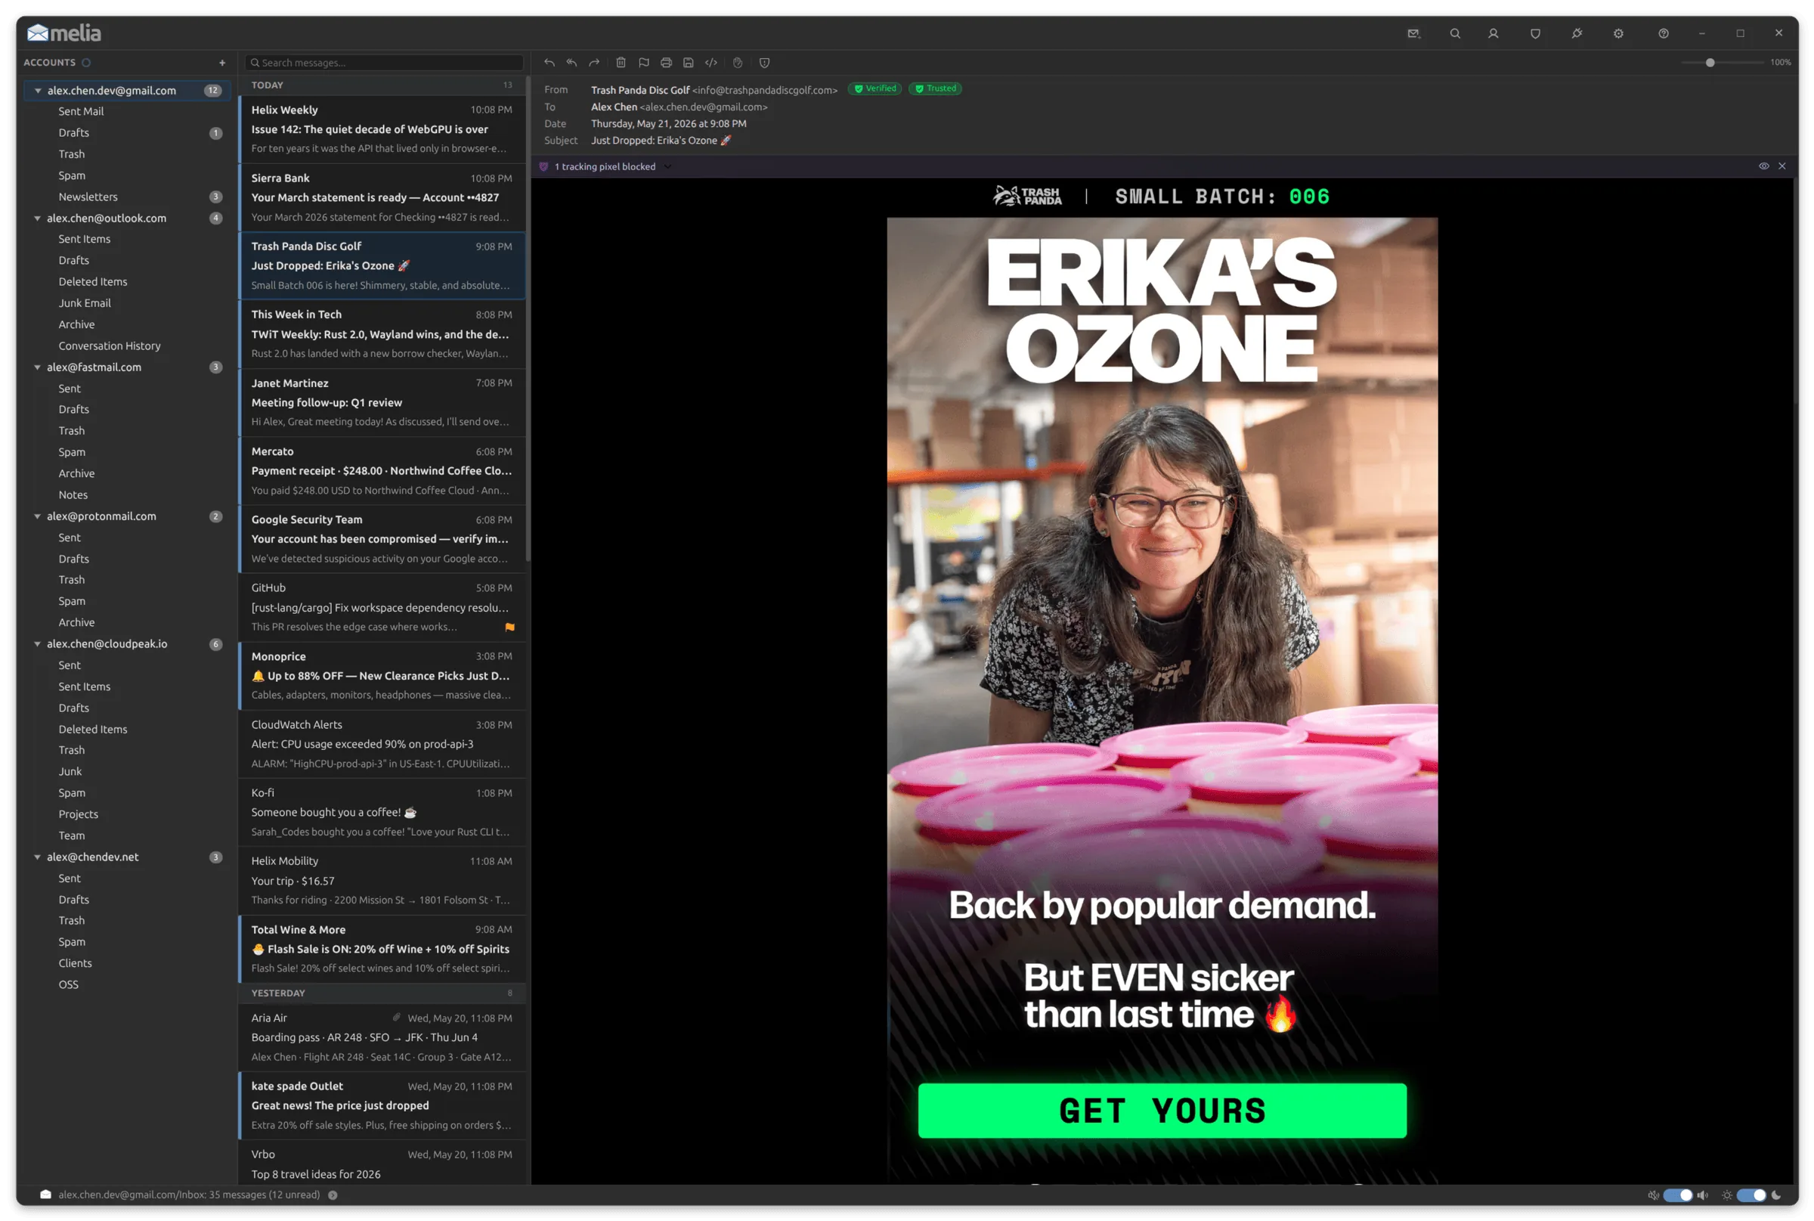Open the Helix Weekly Issue 142 message

382,129
